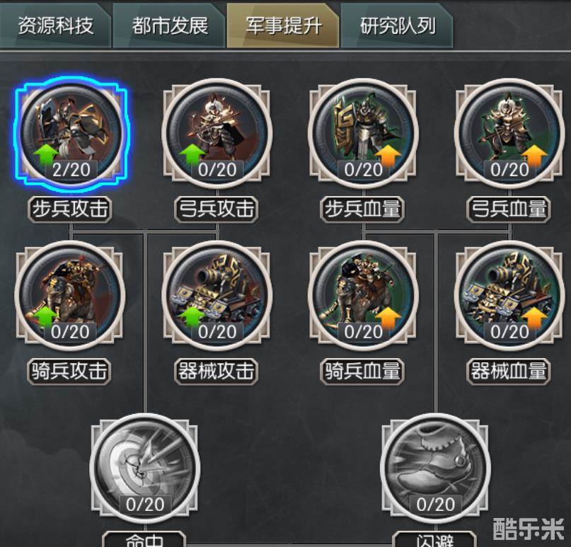Select the 器械攻击 siege attack cannon icon

[217, 296]
